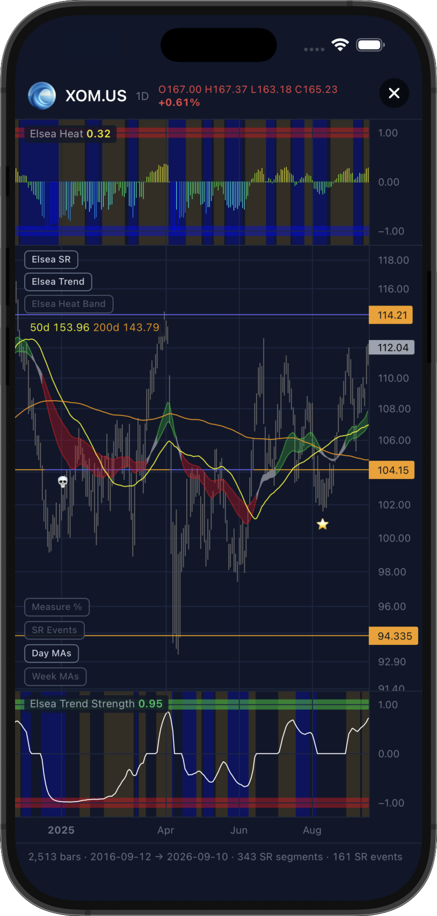Click the 100.00 price axis value
The image size is (437, 916).
click(x=394, y=538)
